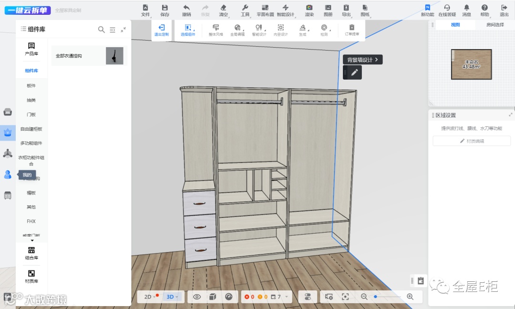Open 订单提审 order review
515x309 pixels.
(352, 30)
